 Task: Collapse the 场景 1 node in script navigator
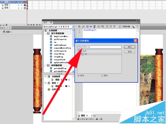pos(45,83)
